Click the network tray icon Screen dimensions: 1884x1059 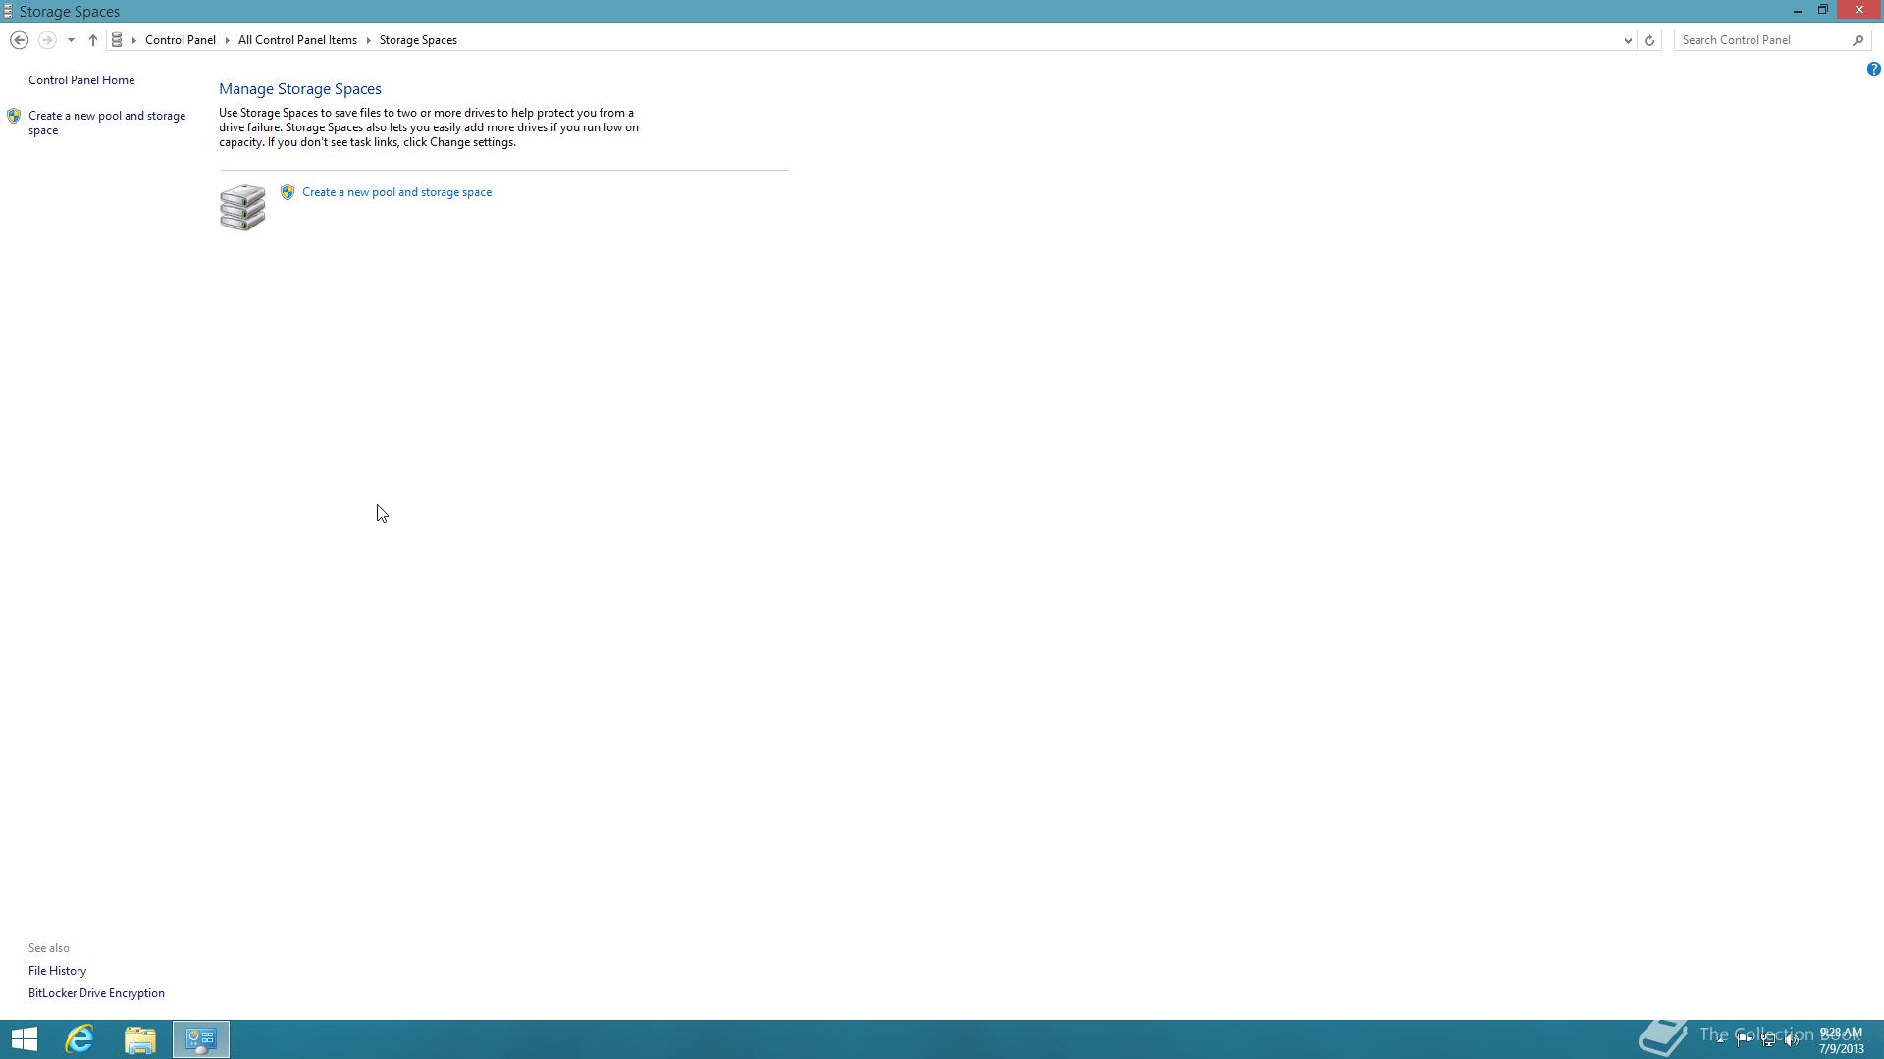[x=1768, y=1039]
